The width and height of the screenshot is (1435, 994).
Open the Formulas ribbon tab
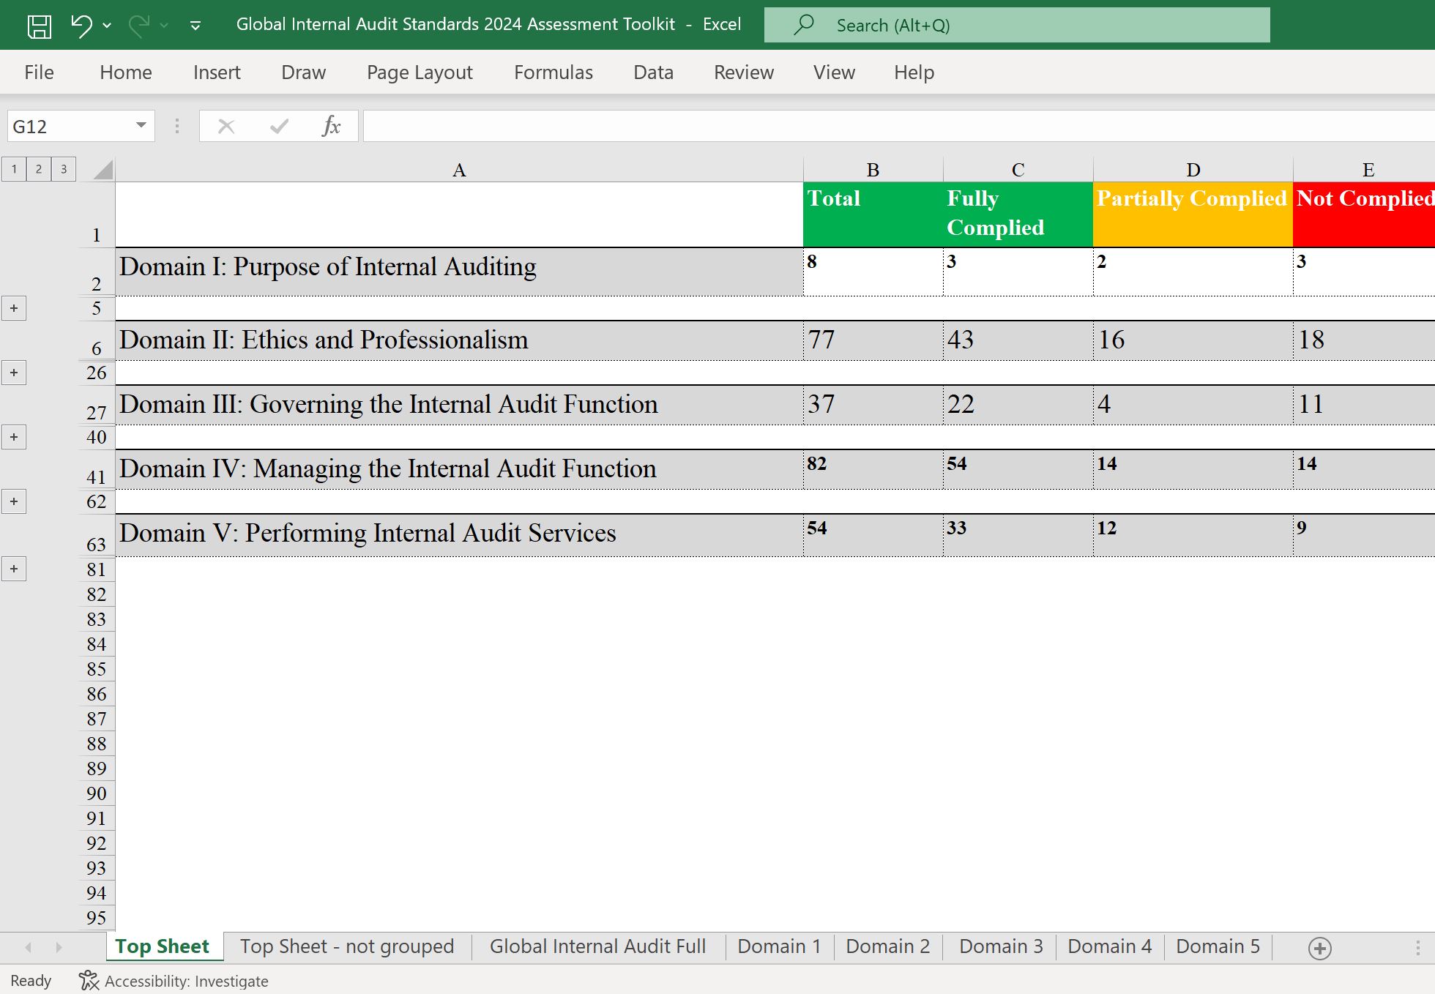(553, 72)
